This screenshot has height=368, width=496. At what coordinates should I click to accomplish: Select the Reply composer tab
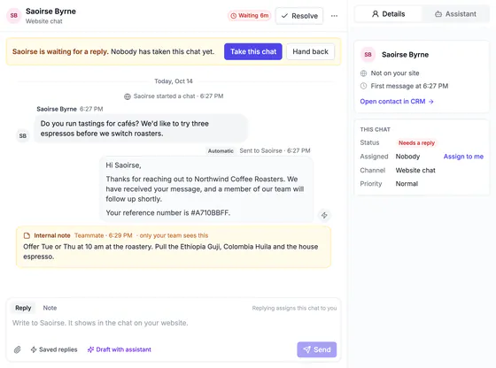pos(23,308)
